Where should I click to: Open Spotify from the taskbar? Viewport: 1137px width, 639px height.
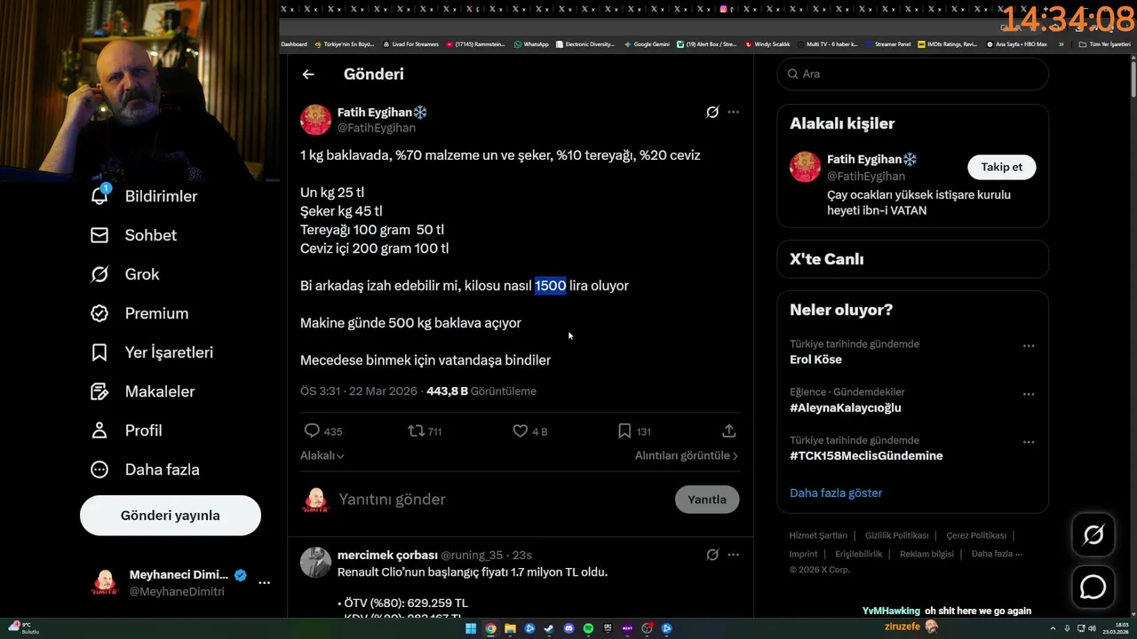click(x=588, y=628)
